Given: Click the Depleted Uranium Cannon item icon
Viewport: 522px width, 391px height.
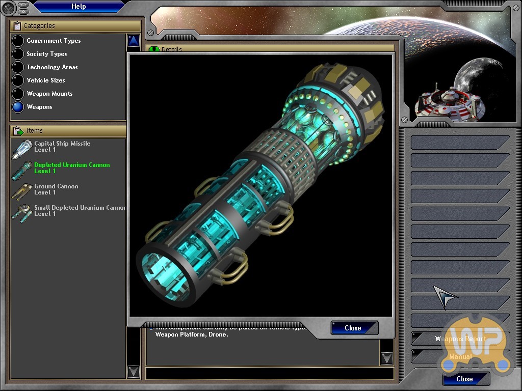Looking at the screenshot, I should (x=21, y=169).
